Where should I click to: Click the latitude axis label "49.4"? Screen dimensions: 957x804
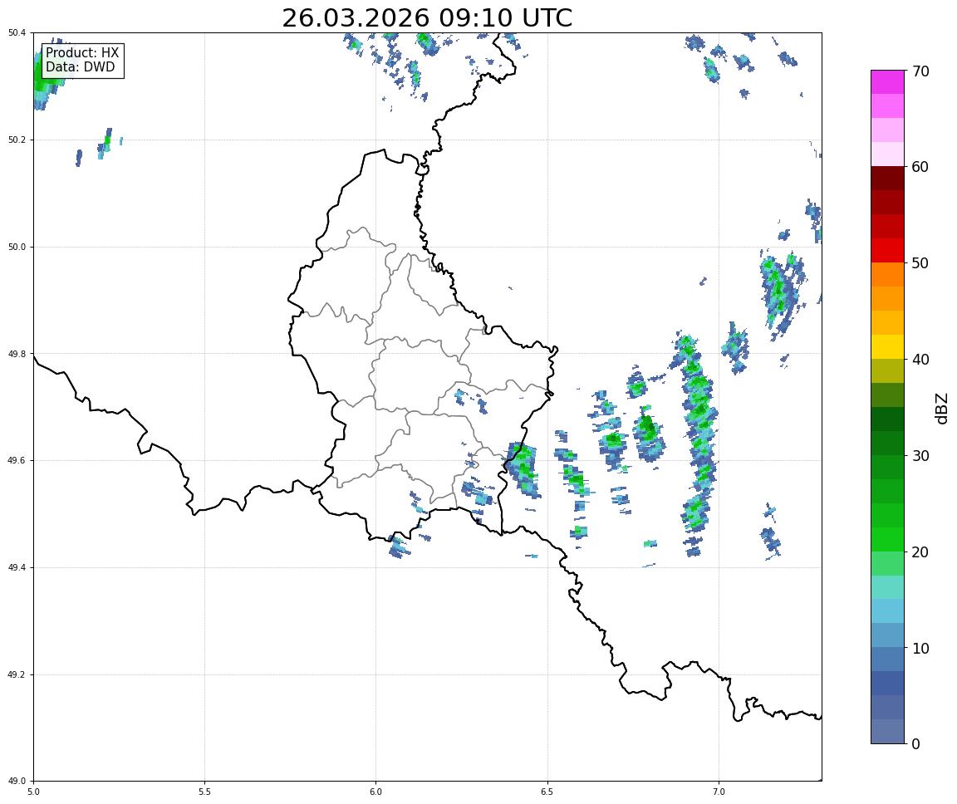pyautogui.click(x=17, y=568)
